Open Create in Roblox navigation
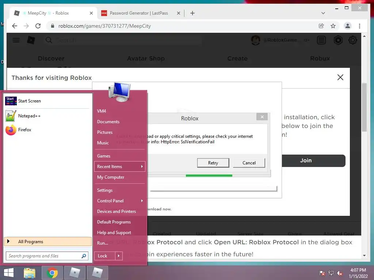This screenshot has height=280, width=374. coord(237,58)
